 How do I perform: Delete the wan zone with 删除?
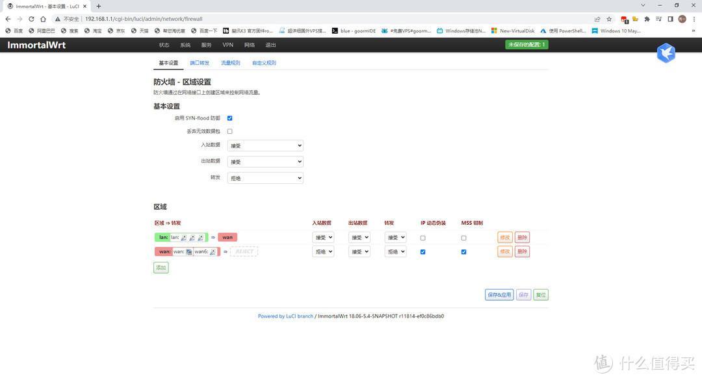[522, 251]
